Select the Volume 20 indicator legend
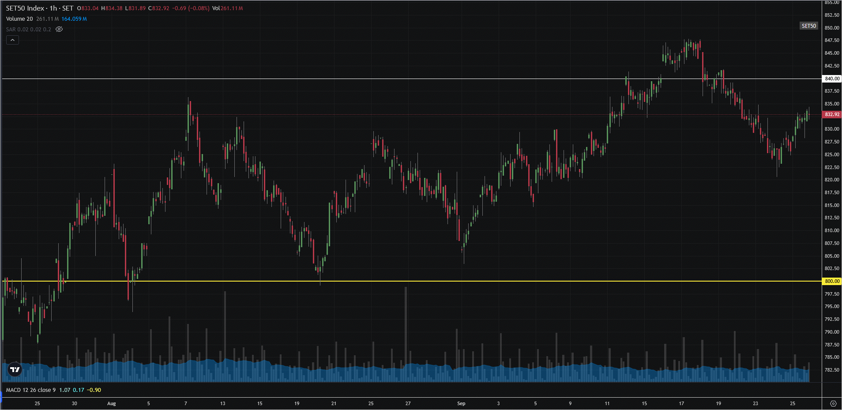This screenshot has height=410, width=842. click(x=19, y=19)
